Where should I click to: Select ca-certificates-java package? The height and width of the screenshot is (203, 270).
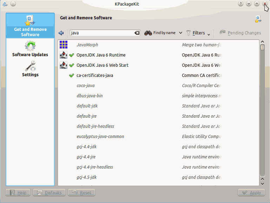(x=95, y=76)
